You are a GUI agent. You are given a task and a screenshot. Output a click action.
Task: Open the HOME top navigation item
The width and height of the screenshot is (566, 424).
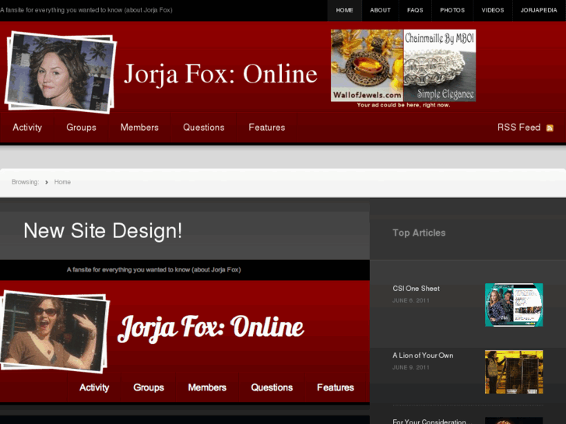click(x=344, y=10)
